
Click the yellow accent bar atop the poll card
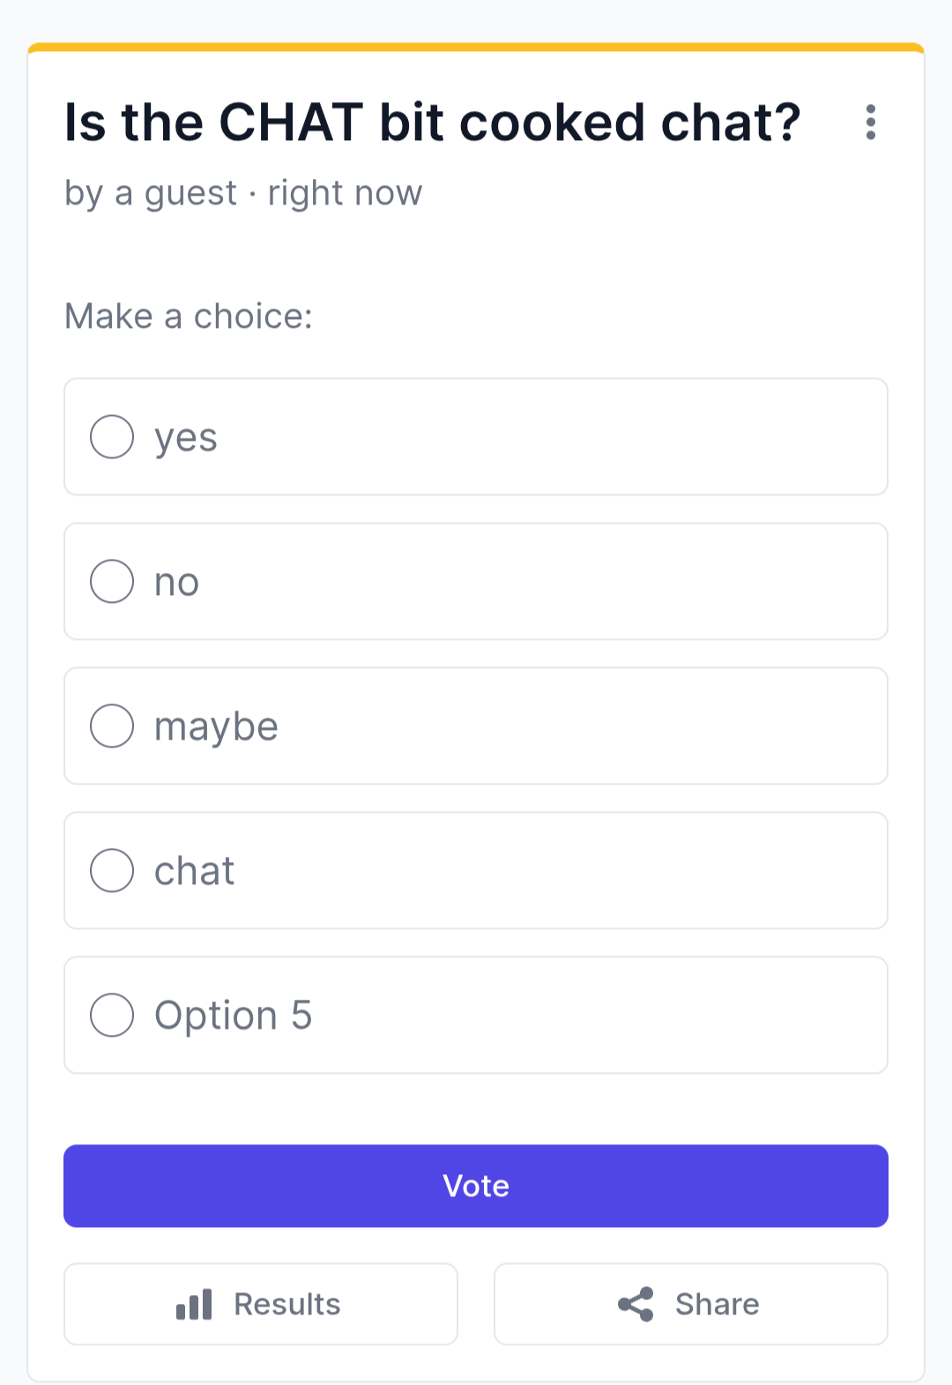click(476, 47)
